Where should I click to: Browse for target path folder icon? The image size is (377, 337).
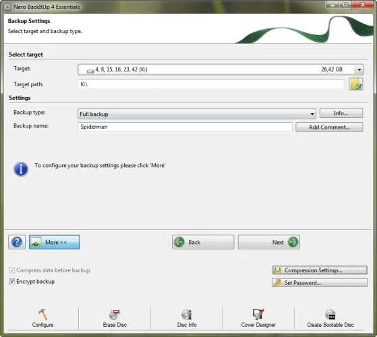point(356,84)
